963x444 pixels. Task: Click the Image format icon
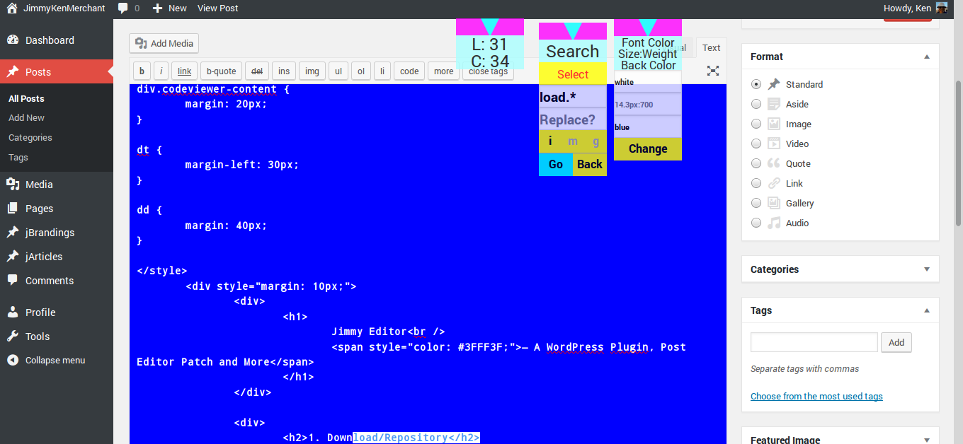(774, 124)
